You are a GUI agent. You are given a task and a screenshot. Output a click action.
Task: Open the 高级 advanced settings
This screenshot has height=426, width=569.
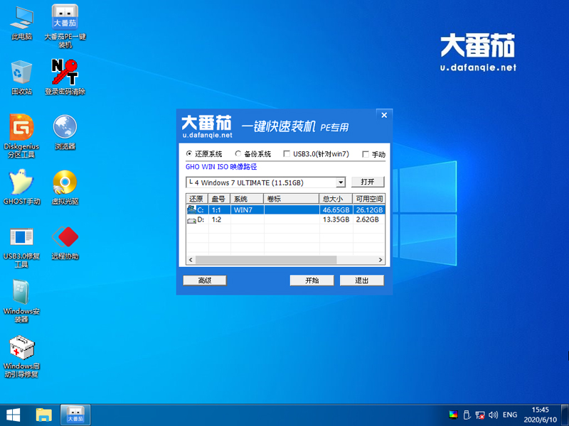(x=205, y=280)
